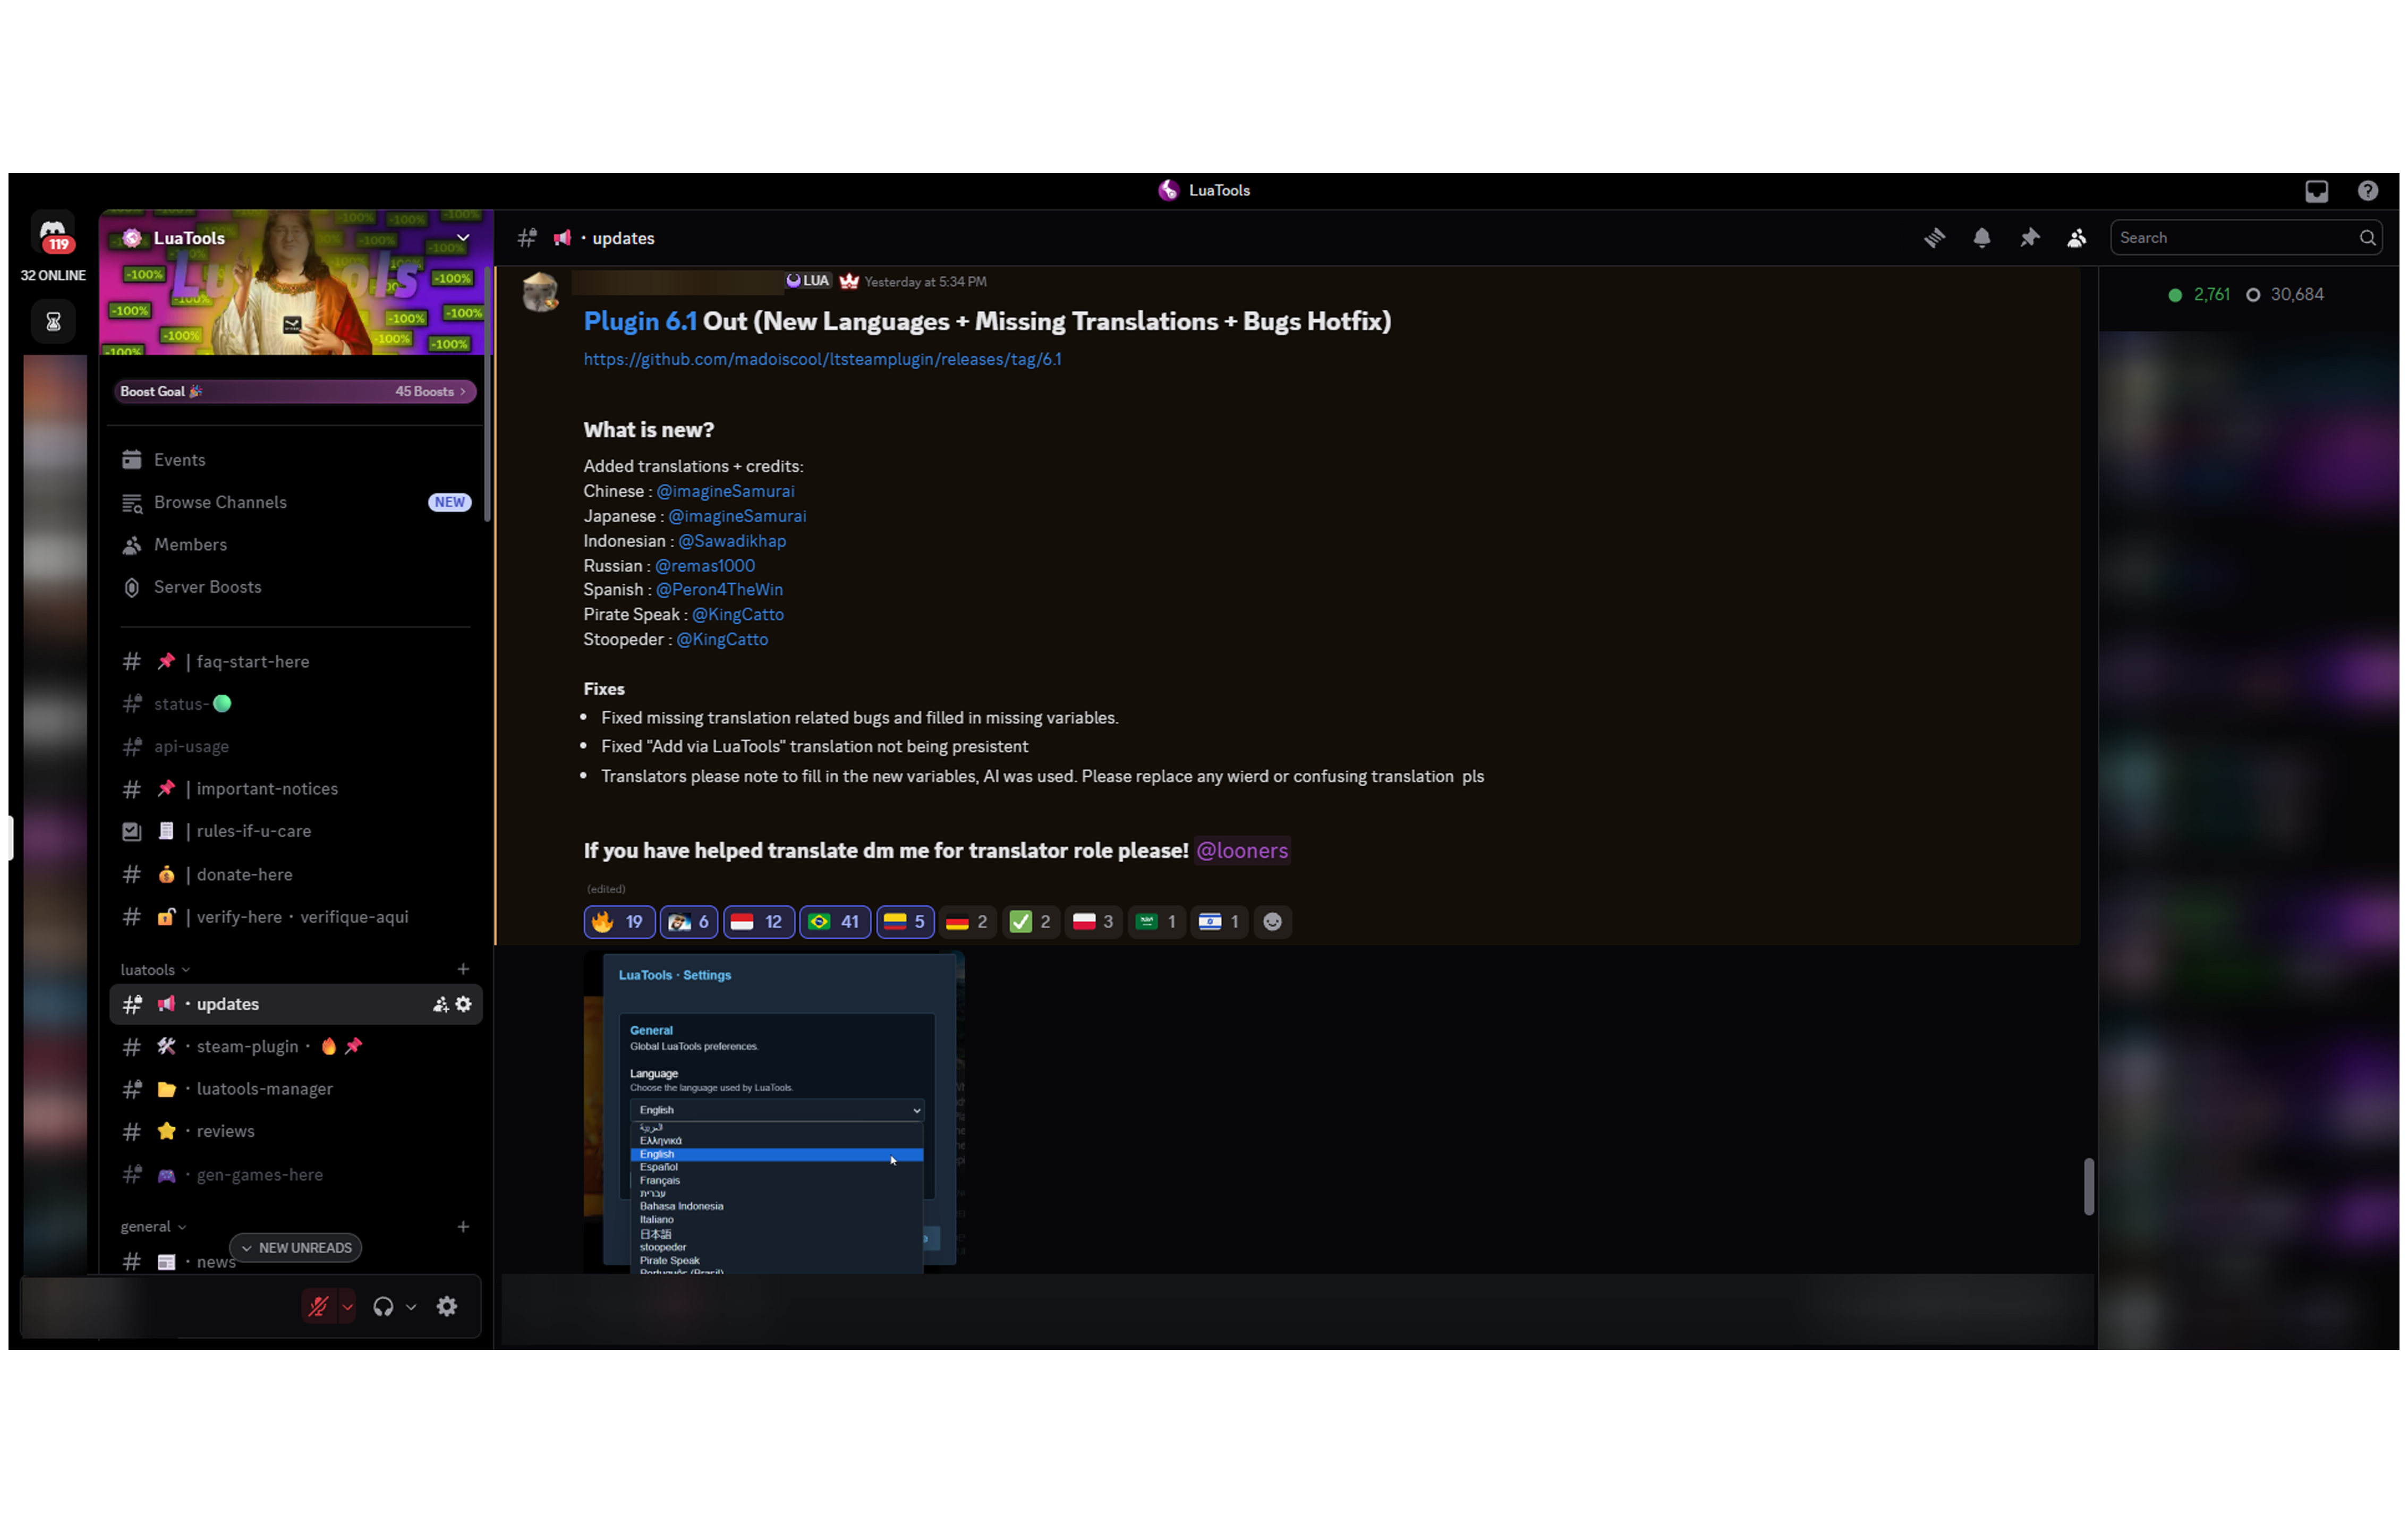Viewport: 2408px width, 1523px height.
Task: Open the notification settings bell
Action: point(1981,237)
